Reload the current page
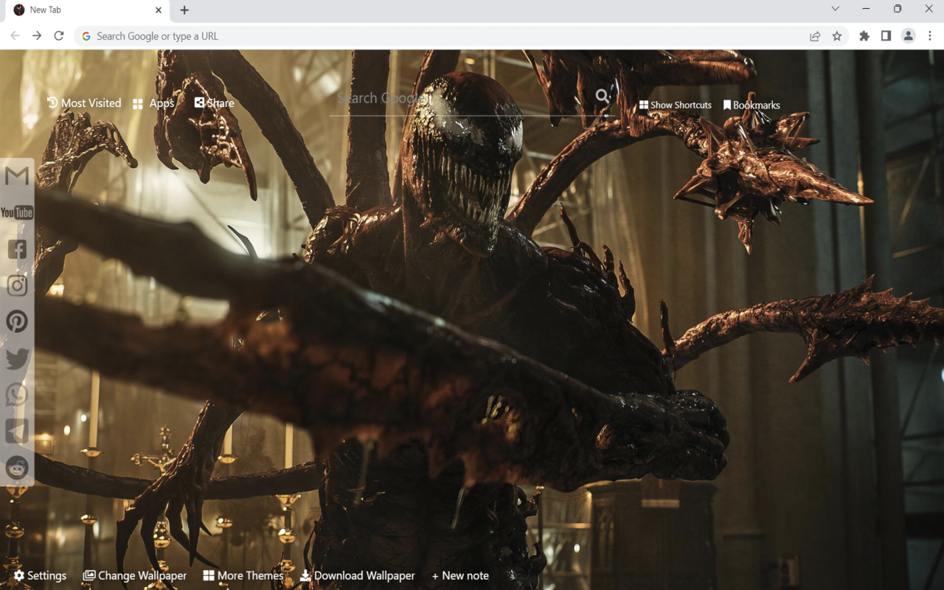944x590 pixels. 59,35
